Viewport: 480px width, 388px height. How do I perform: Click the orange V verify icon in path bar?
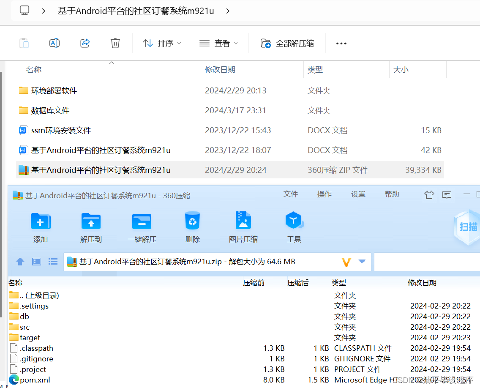coord(346,262)
